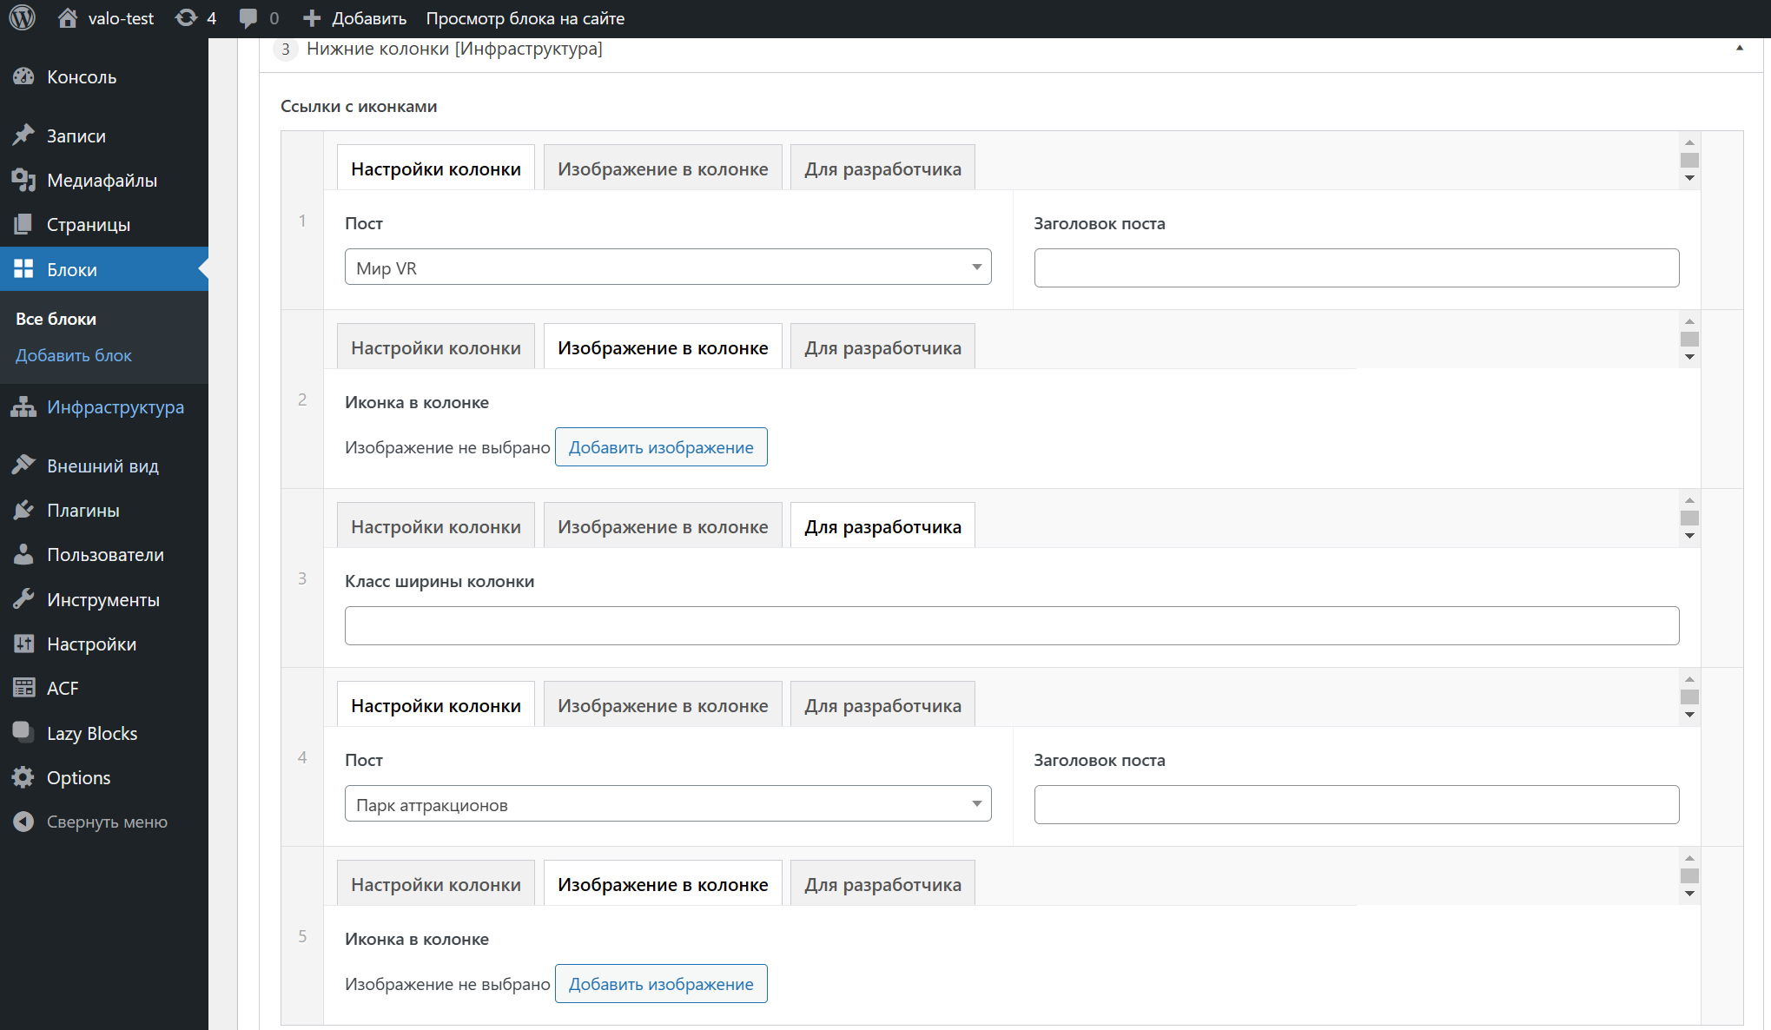Image resolution: width=1771 pixels, height=1030 pixels.
Task: Click the Медиафайлы media icon
Action: pos(23,180)
